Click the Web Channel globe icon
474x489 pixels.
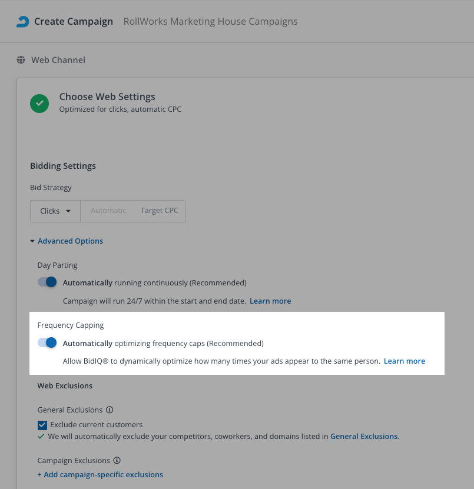[21, 60]
